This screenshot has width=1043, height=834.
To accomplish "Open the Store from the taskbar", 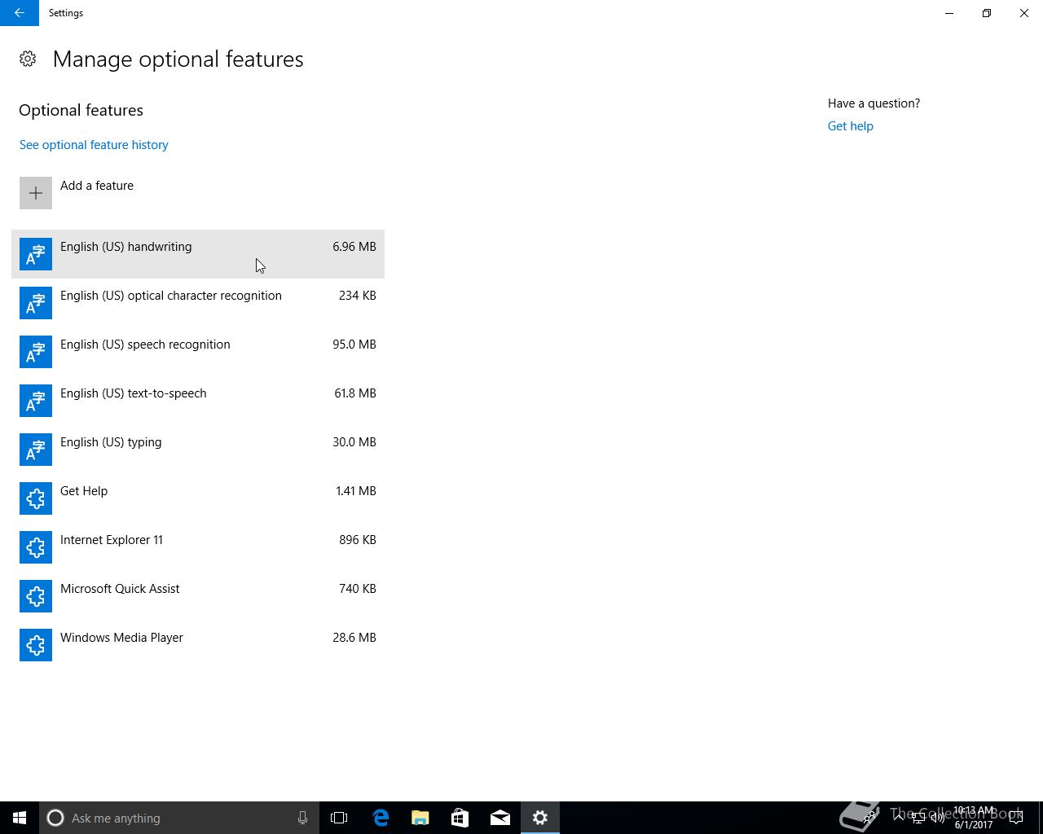I will [460, 818].
